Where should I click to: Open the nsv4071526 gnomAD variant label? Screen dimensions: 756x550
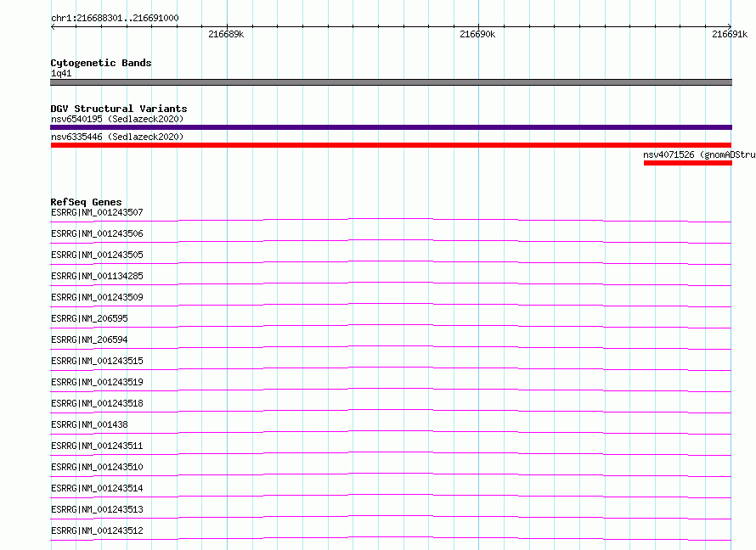click(x=699, y=154)
